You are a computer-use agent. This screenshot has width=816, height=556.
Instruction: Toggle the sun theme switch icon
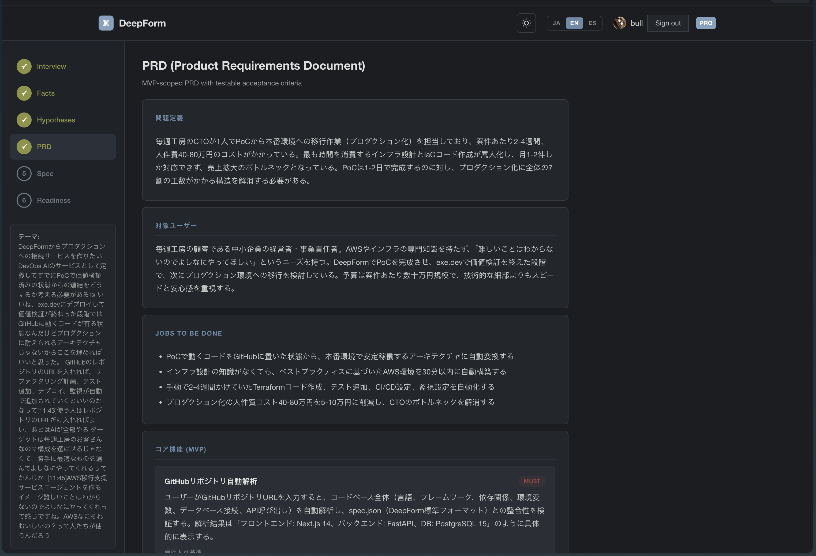(526, 23)
